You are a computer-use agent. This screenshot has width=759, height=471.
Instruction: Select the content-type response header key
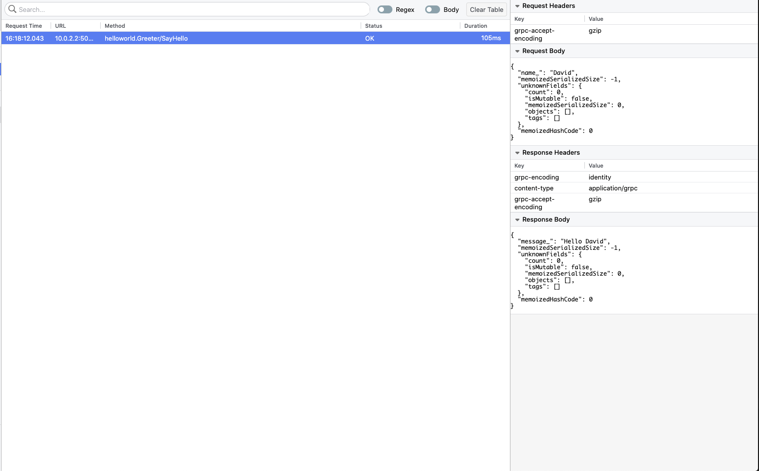point(534,188)
